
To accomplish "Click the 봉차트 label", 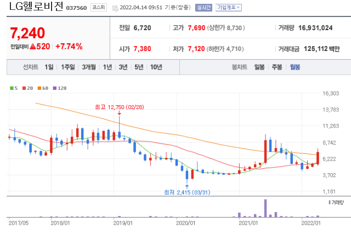I will 240,67.
